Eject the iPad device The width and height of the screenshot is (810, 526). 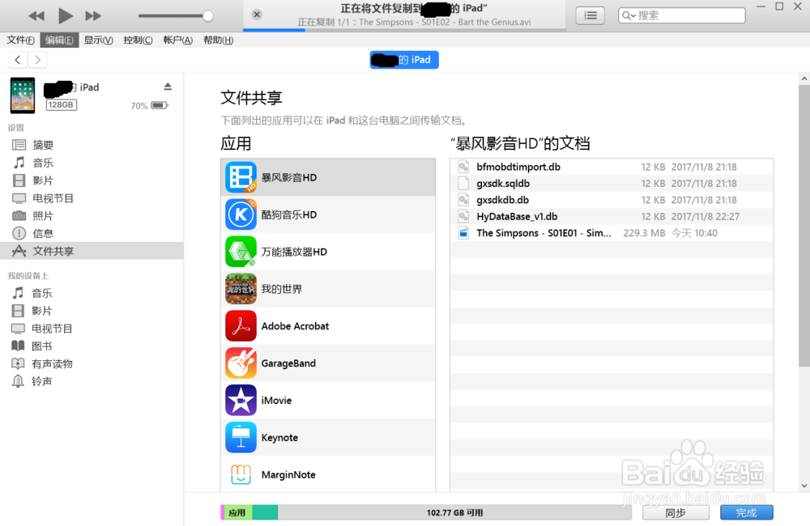[168, 87]
